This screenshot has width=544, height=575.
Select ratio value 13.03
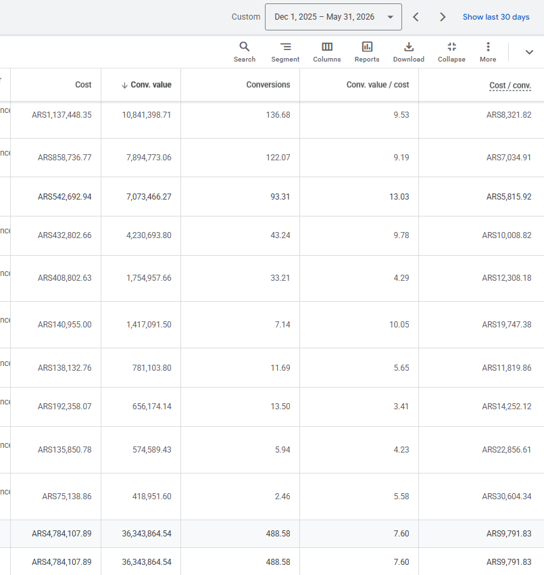[x=399, y=197]
